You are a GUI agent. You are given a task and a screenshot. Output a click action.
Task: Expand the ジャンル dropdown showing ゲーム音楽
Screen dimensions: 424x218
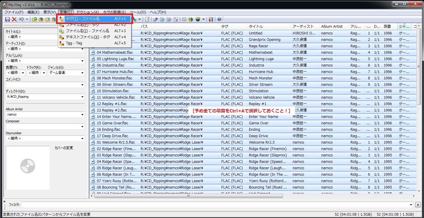82,73
